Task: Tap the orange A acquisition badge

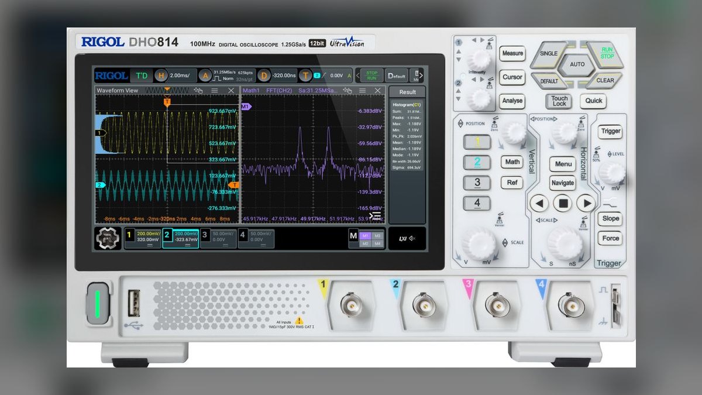Action: [x=205, y=75]
